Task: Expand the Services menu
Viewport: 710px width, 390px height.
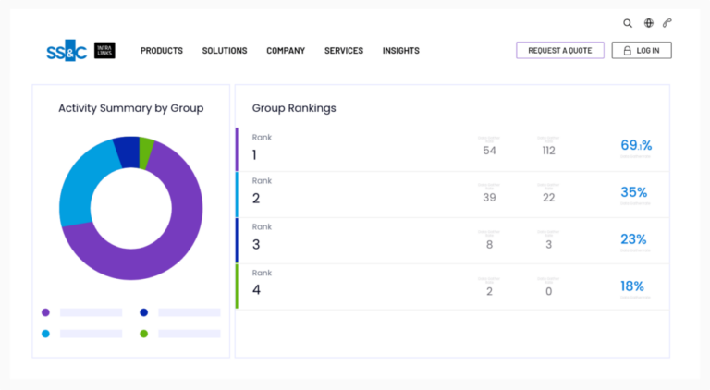Action: tap(344, 51)
